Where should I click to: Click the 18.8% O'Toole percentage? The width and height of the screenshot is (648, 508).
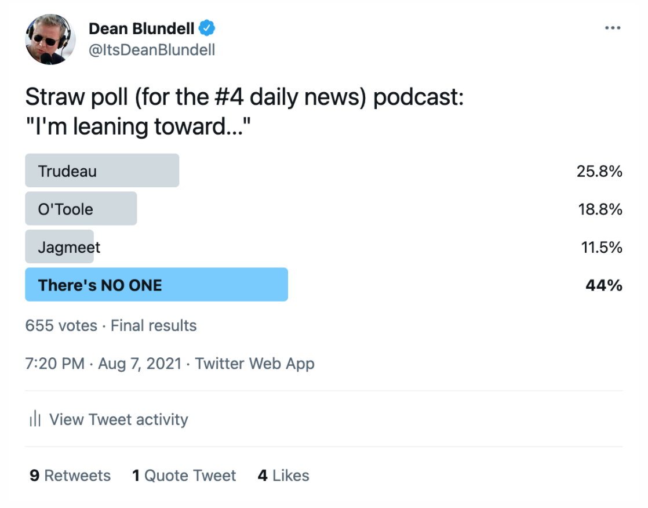coord(600,209)
